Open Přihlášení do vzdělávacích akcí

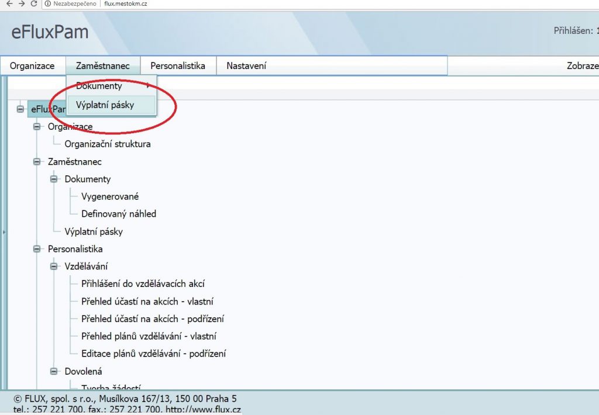coord(143,284)
